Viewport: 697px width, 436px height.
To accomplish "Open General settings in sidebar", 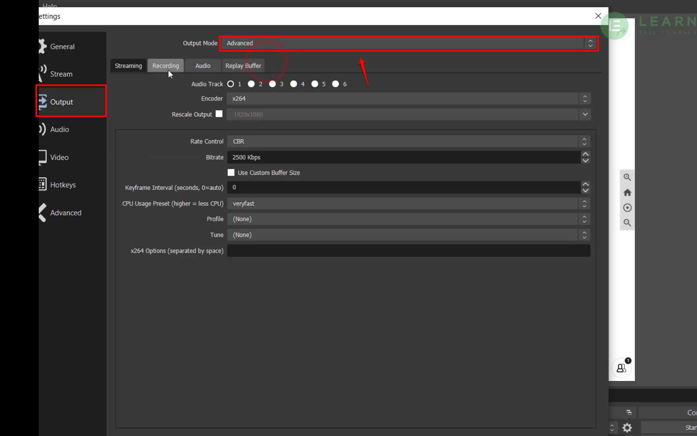I will [x=62, y=46].
